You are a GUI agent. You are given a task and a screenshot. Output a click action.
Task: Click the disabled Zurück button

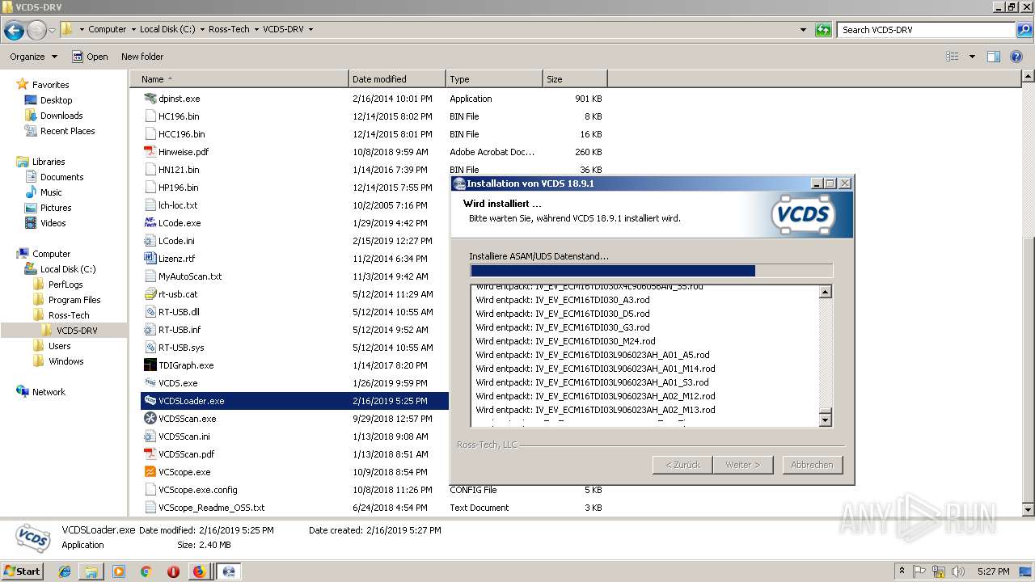[x=682, y=465]
